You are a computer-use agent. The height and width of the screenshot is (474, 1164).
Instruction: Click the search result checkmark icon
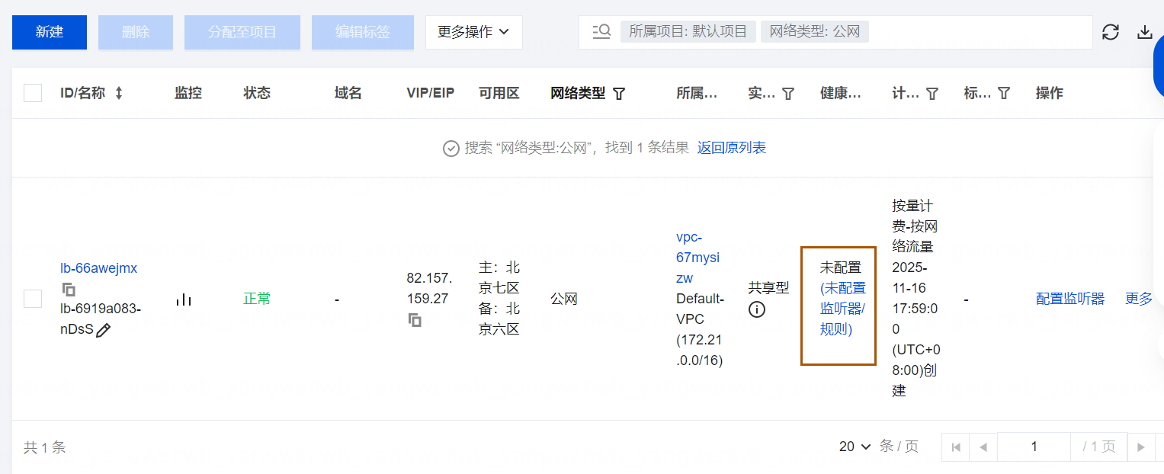451,149
